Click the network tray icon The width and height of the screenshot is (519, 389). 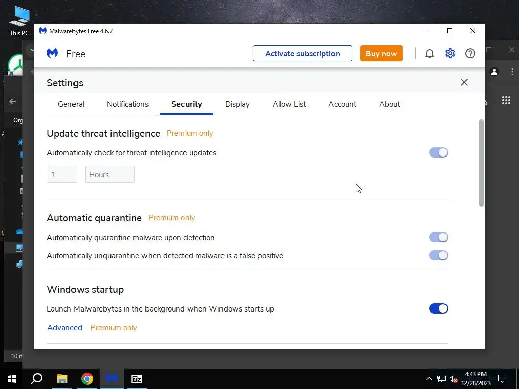point(441,379)
